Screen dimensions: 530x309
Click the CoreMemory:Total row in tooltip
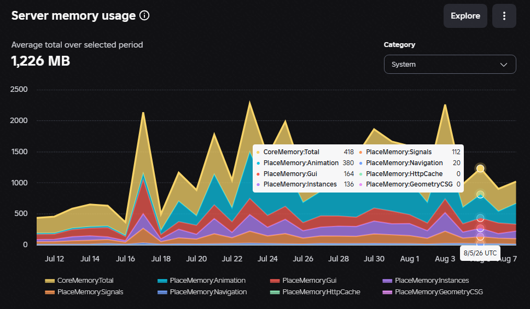click(x=305, y=152)
